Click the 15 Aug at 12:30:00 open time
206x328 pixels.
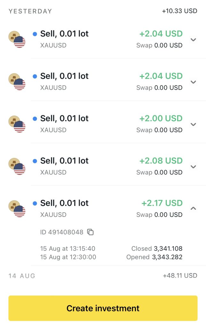point(68,257)
